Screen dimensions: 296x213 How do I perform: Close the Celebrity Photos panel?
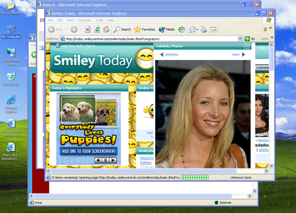tap(246, 46)
